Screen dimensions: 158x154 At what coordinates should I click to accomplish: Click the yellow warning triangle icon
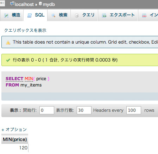8,43
